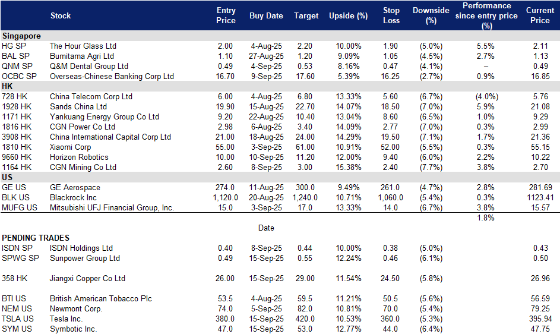
Task: Select the HG SP ticker cell
Action: [14, 46]
